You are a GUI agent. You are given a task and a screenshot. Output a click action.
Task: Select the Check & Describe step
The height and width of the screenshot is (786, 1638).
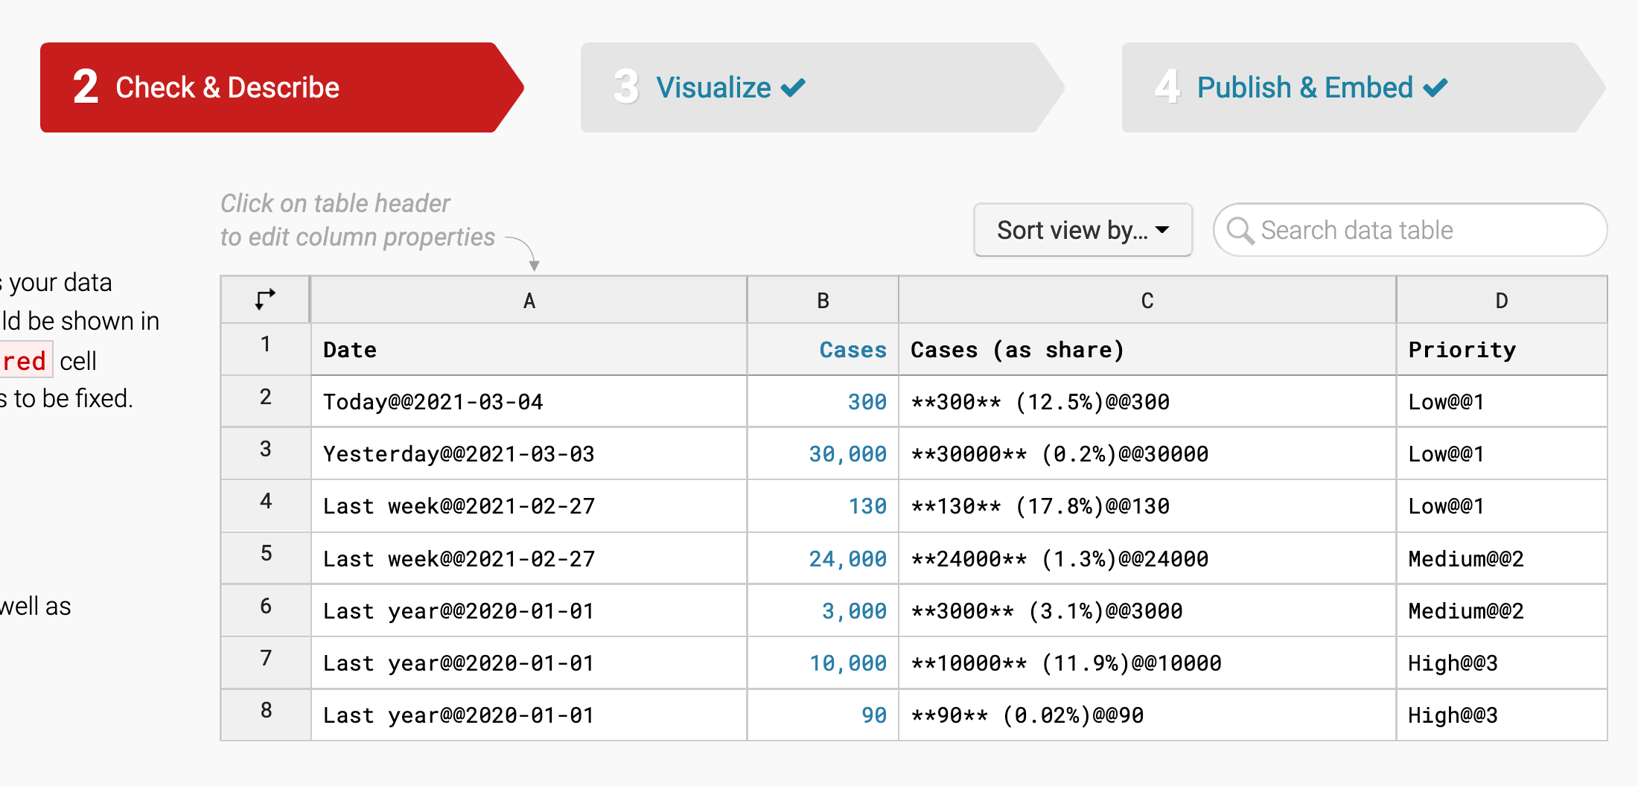[227, 86]
